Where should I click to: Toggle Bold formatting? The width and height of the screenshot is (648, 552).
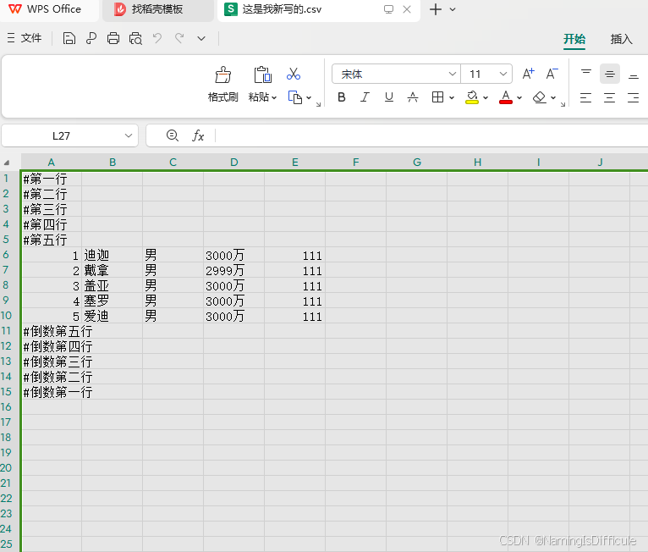pyautogui.click(x=342, y=97)
